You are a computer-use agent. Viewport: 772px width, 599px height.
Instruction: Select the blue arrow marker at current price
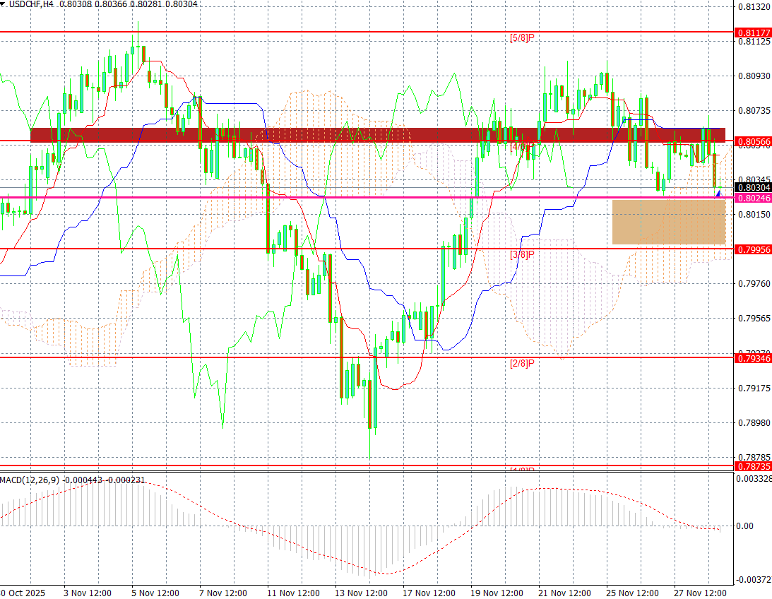click(x=718, y=194)
